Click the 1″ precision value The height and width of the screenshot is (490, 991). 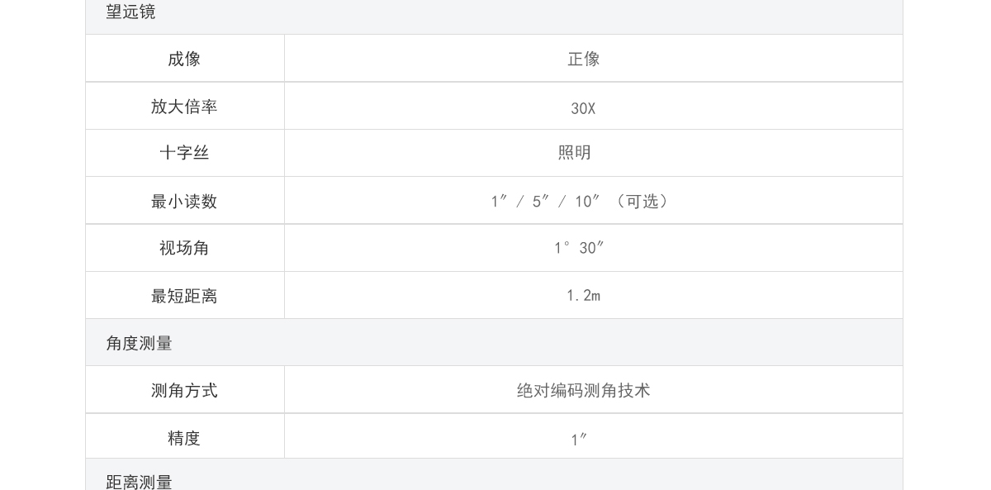pyautogui.click(x=580, y=440)
